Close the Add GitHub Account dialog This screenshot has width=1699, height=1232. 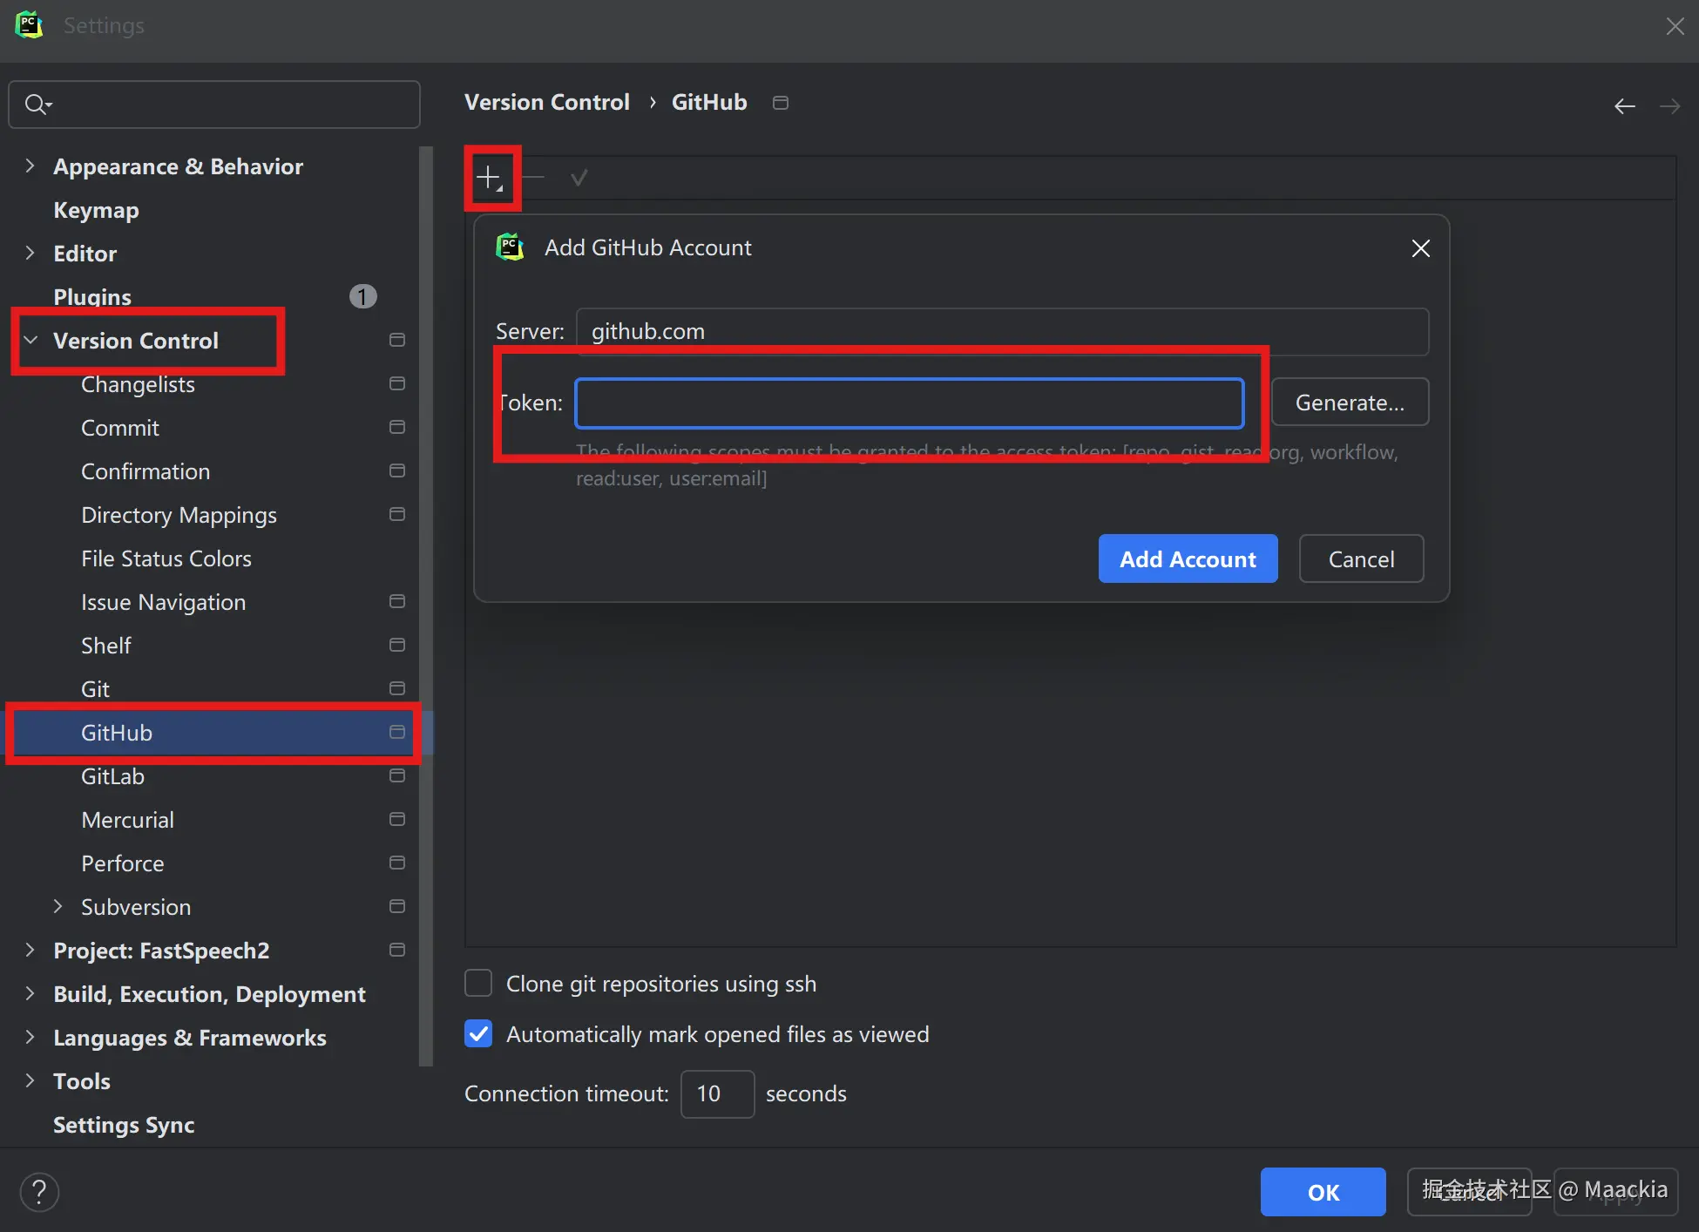(x=1420, y=248)
